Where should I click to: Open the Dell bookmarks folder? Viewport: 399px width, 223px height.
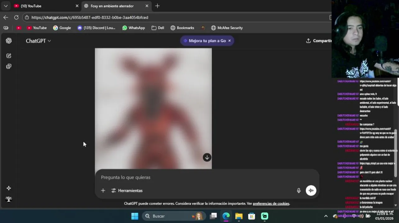(158, 28)
